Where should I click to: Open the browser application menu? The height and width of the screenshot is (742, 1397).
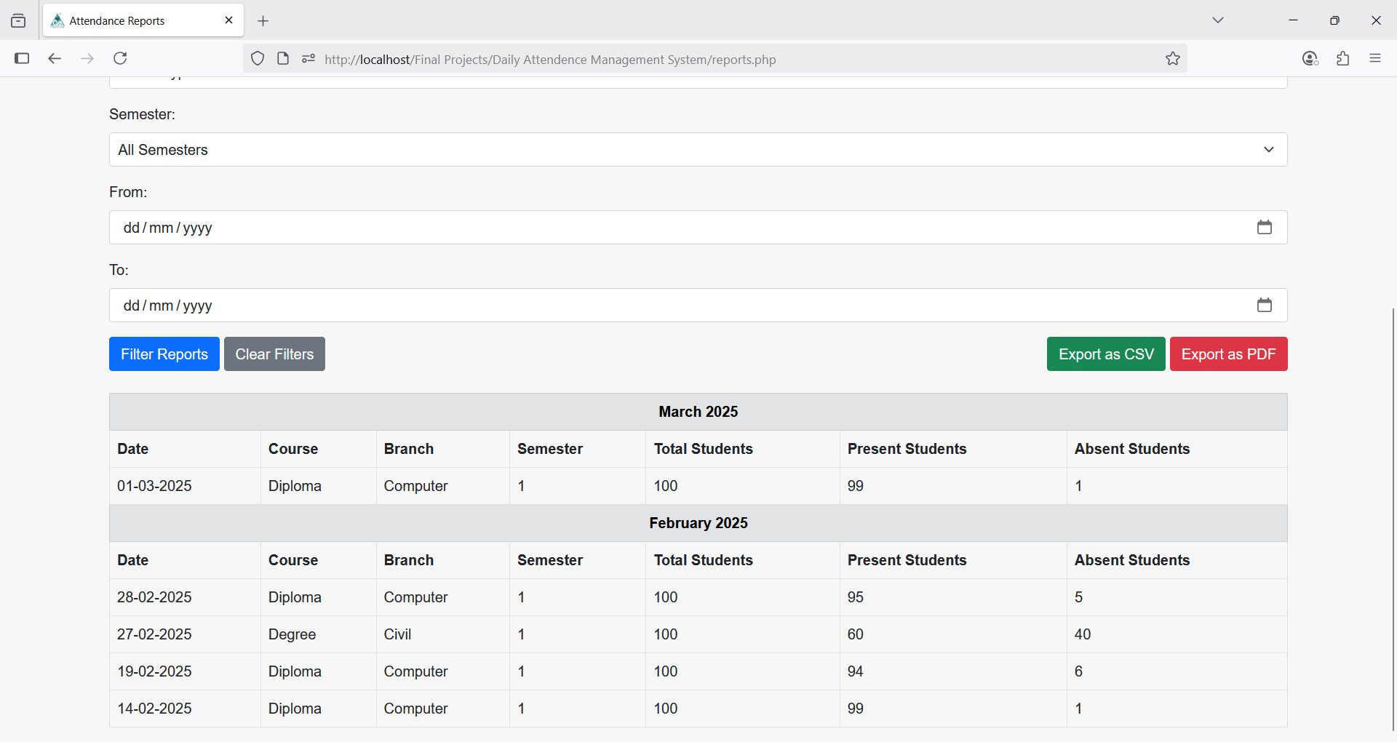click(x=1374, y=59)
